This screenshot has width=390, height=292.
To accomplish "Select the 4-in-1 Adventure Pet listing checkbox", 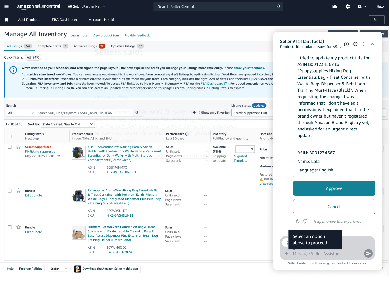I will (x=10, y=147).
